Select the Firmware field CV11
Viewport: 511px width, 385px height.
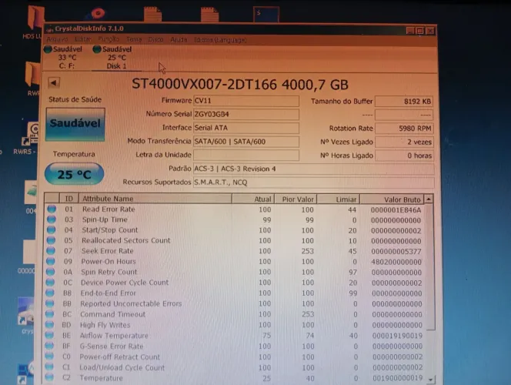(246, 101)
